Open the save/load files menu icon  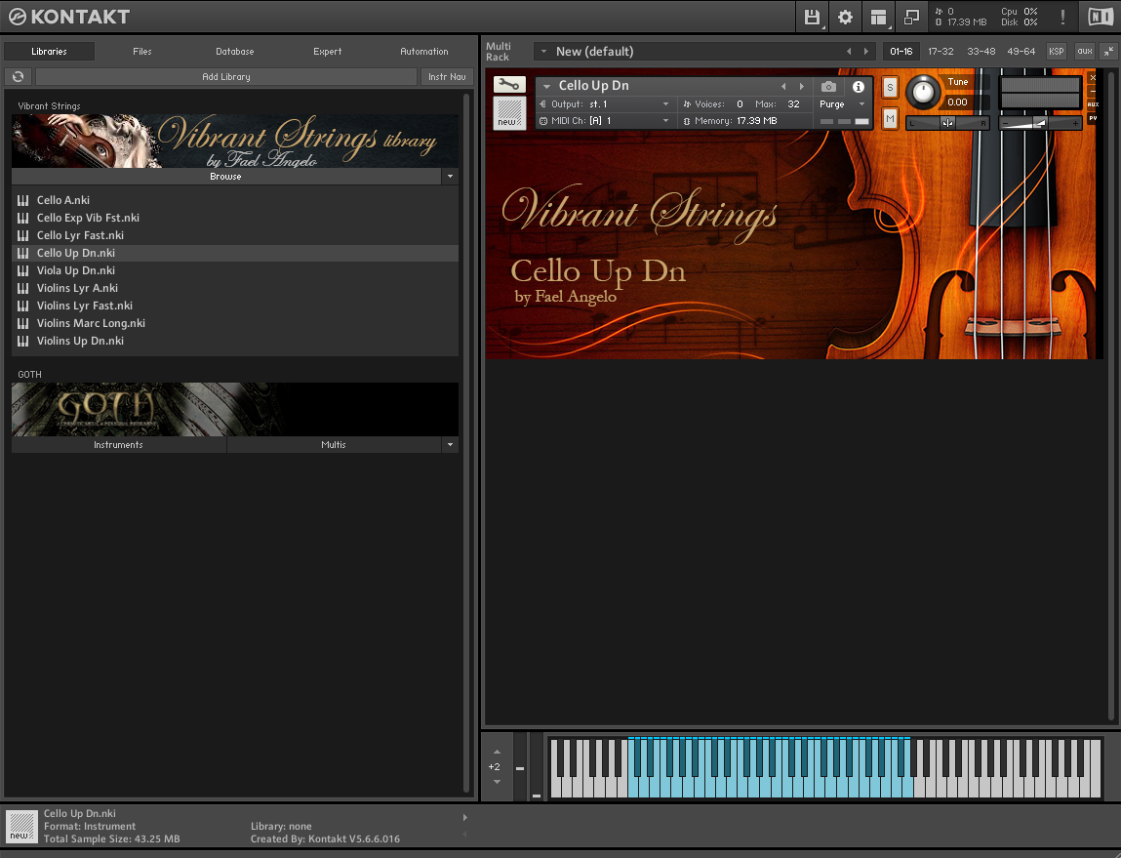(x=812, y=18)
